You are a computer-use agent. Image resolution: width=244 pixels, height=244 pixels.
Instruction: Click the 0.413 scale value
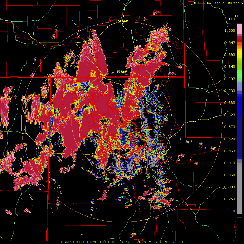tap(230, 163)
